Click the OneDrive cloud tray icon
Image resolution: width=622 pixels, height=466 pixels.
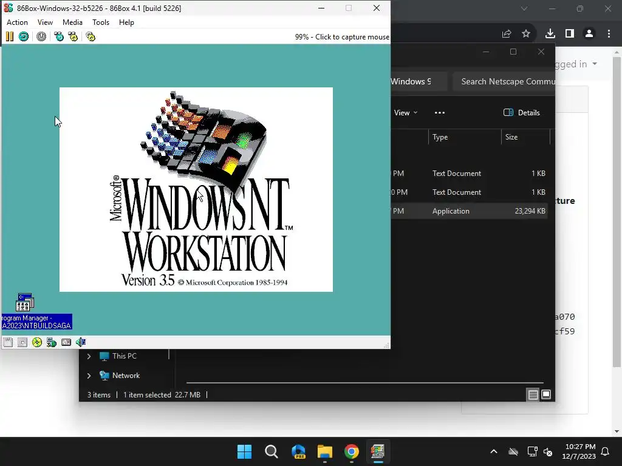(x=513, y=451)
